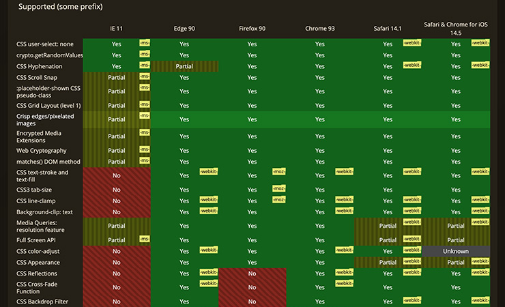505x307 pixels.
Task: Open :placeholder-shown CSS pseudo-class link
Action: click(x=48, y=91)
